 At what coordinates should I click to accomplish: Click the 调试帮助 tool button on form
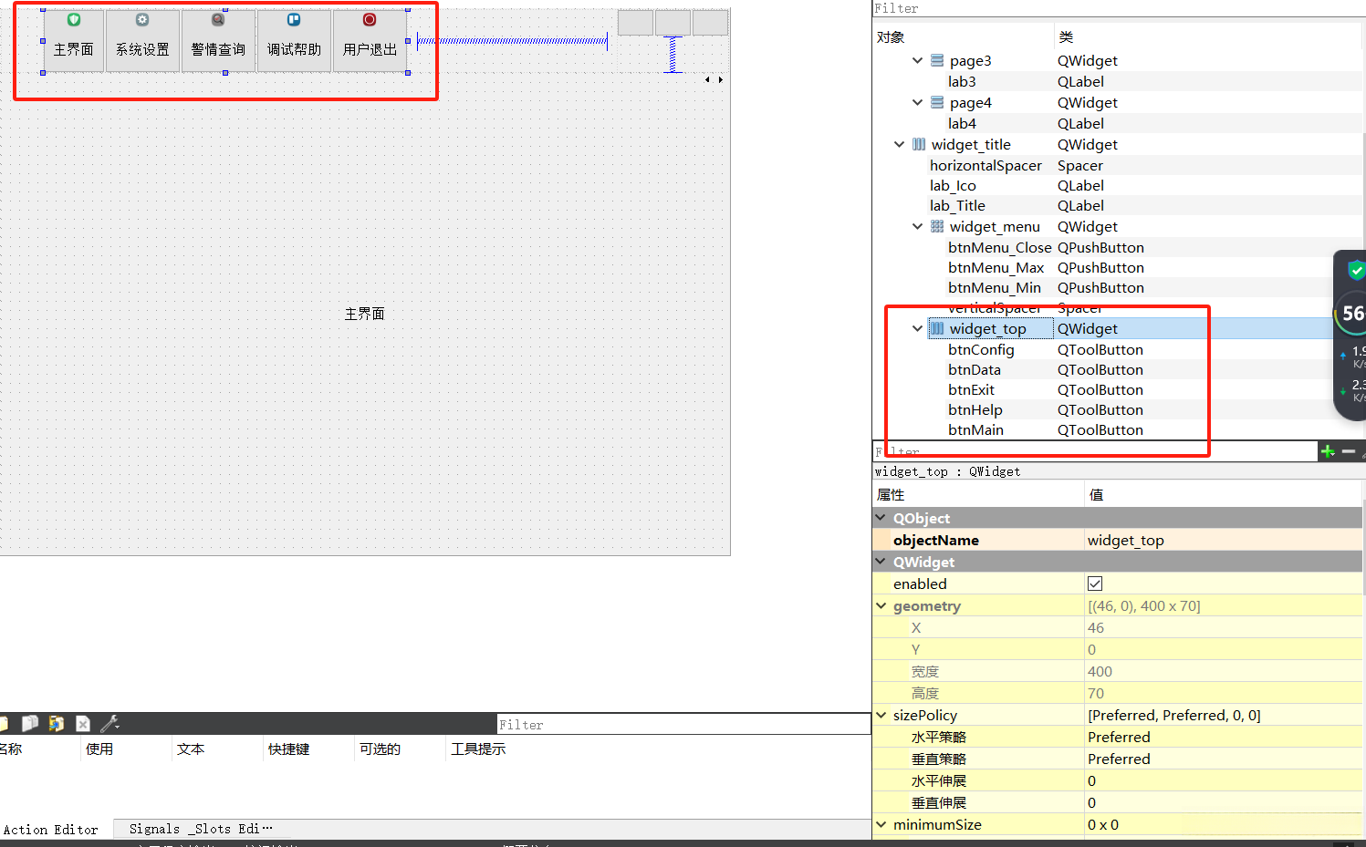click(x=294, y=40)
